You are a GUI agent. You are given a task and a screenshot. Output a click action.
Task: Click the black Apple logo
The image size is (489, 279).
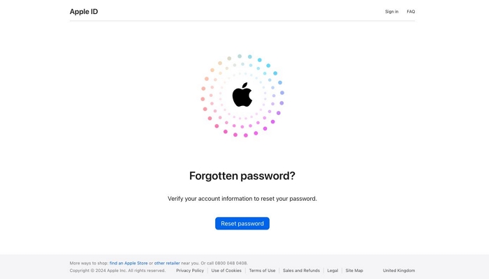point(242,95)
